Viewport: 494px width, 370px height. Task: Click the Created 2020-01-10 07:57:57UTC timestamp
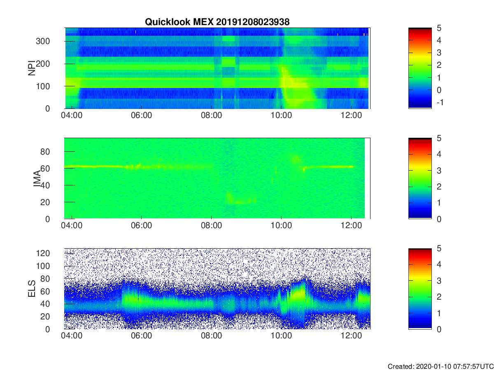pyautogui.click(x=440, y=366)
